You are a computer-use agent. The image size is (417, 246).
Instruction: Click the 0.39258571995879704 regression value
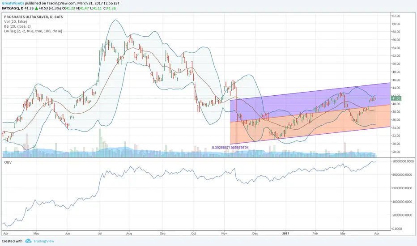click(230, 147)
